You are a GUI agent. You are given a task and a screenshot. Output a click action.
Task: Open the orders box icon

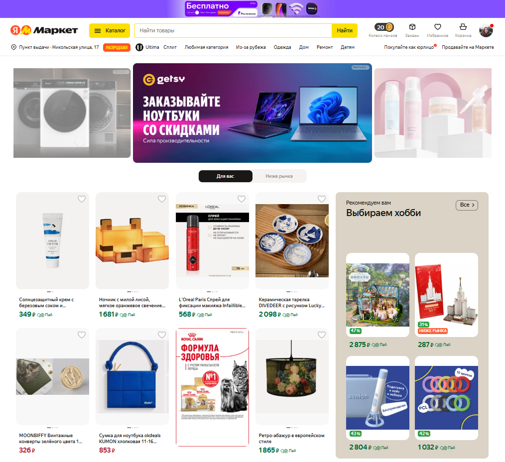(412, 27)
